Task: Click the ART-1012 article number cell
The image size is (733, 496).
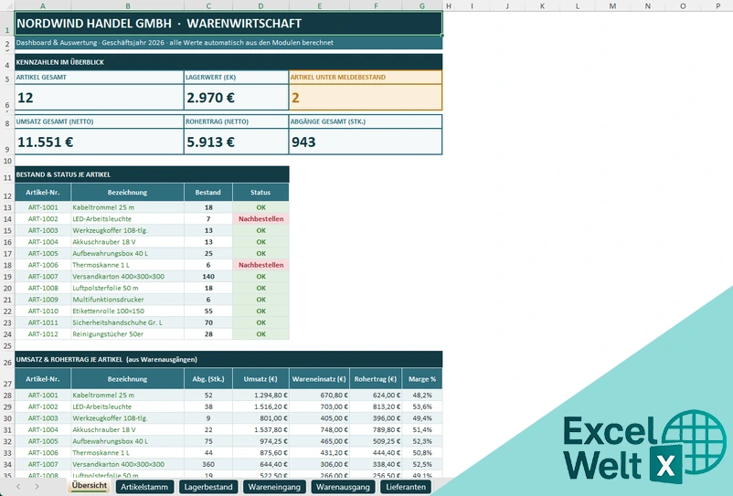Action: point(43,334)
